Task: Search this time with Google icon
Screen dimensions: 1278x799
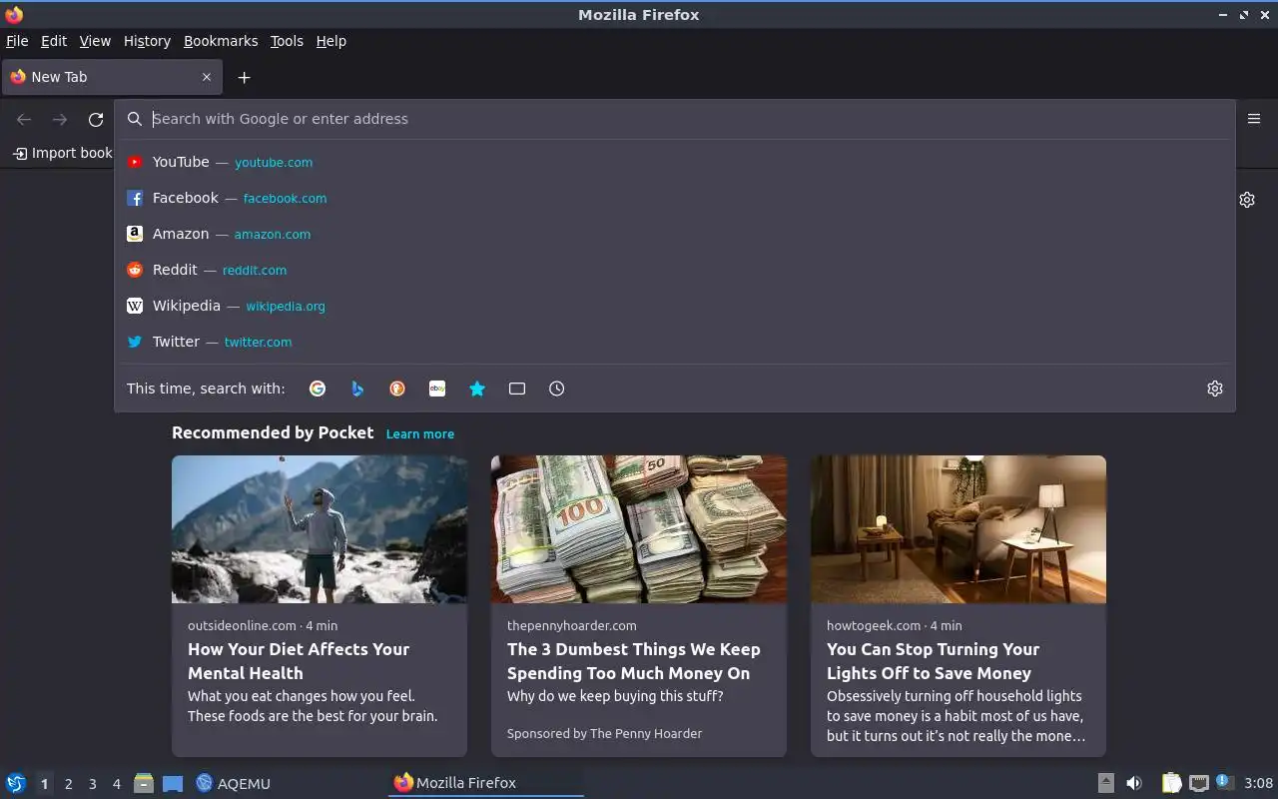Action: [x=318, y=389]
